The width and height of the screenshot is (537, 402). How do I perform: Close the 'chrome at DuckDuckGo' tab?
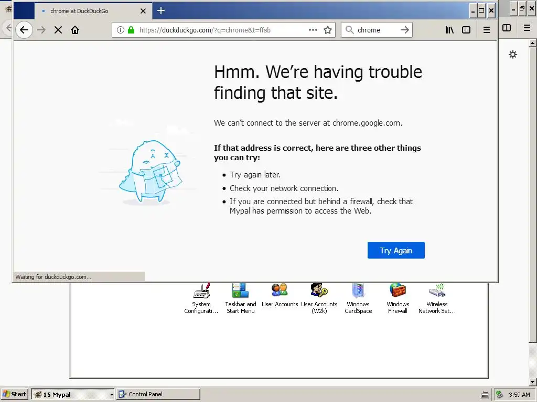[143, 11]
